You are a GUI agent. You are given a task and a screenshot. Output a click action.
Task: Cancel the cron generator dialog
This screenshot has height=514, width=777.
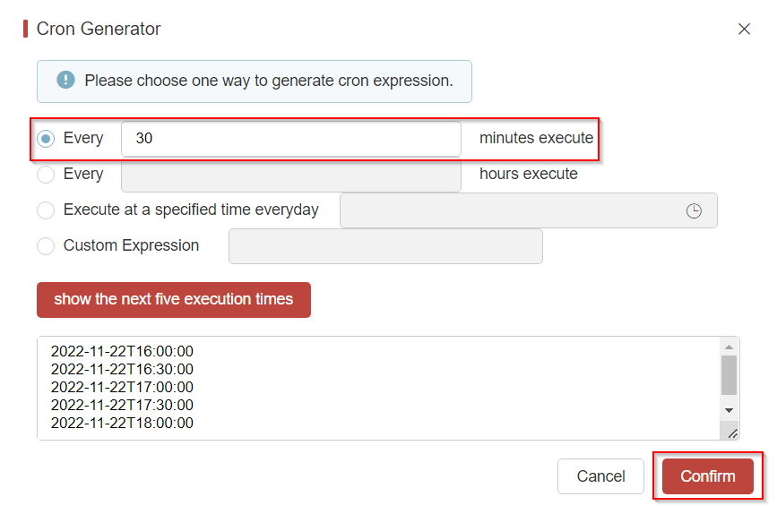[x=600, y=476]
